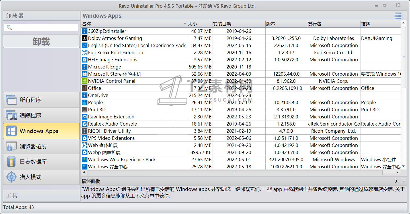This screenshot has height=214, width=410.
Task: Click the RICOH Driver Utility icon
Action: 84,131
